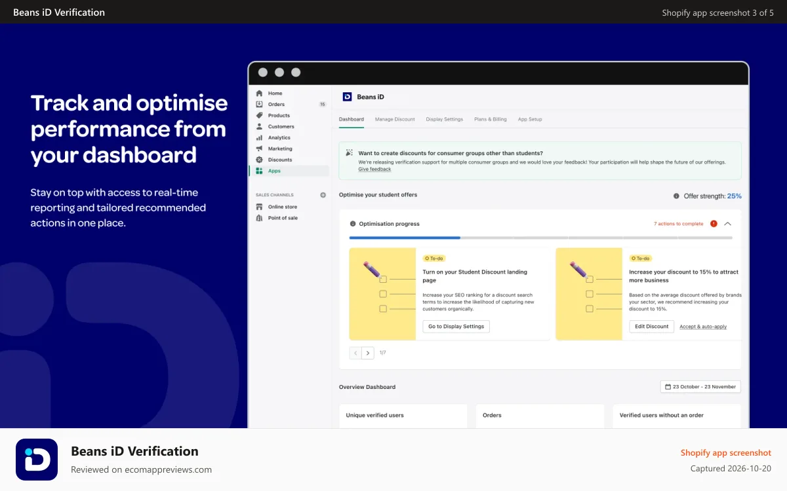Screen dimensions: 787x491
Task: Switch to the Dashboard tab
Action: tap(352, 119)
